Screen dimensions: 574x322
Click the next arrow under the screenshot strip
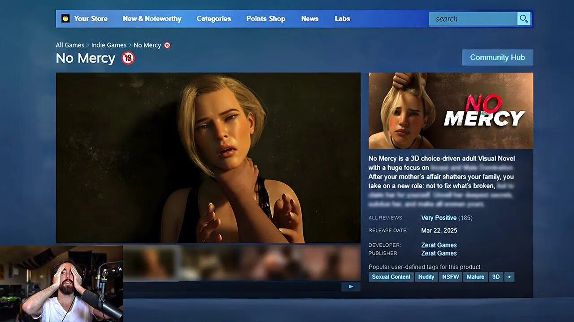351,287
